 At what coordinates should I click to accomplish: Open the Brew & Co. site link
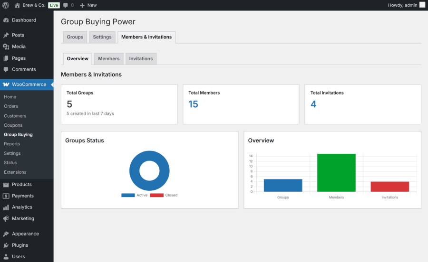pyautogui.click(x=34, y=5)
